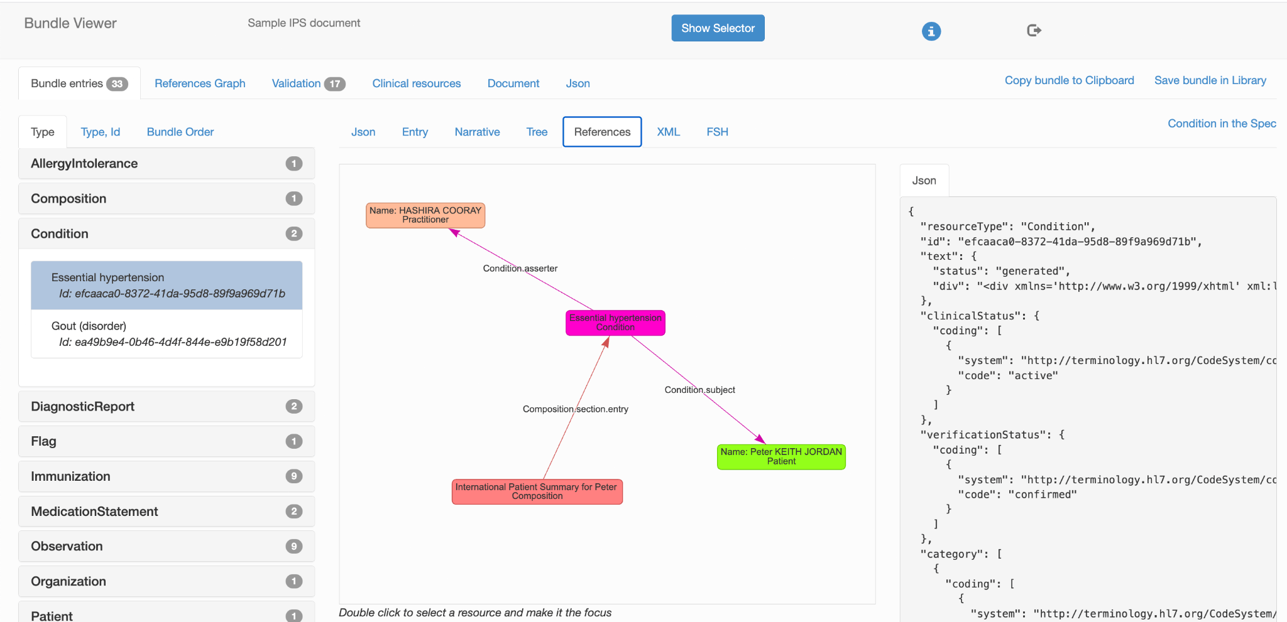1287x622 pixels.
Task: Click the logout arrow icon
Action: click(1034, 30)
